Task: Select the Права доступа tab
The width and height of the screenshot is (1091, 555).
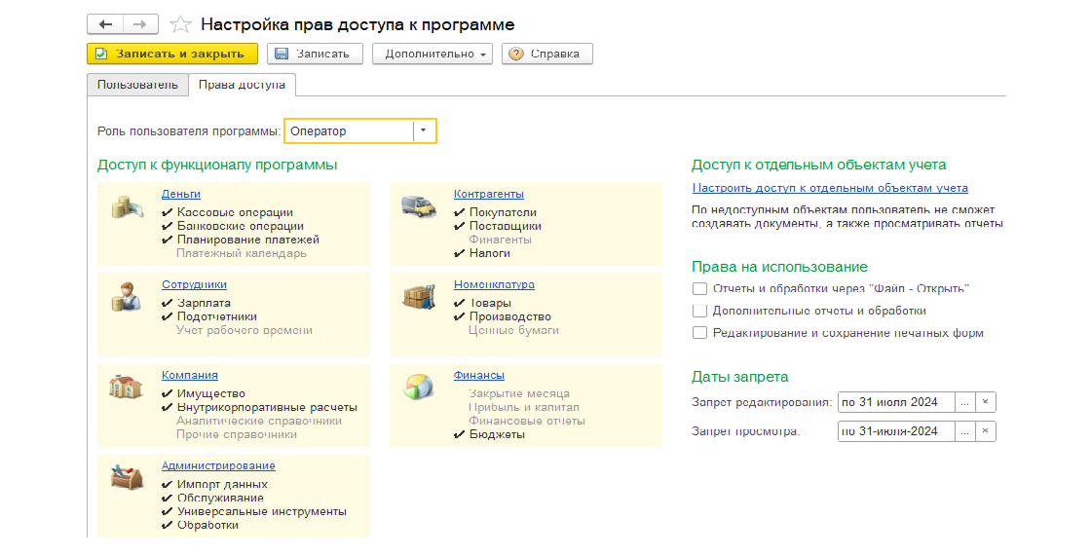Action: (243, 85)
